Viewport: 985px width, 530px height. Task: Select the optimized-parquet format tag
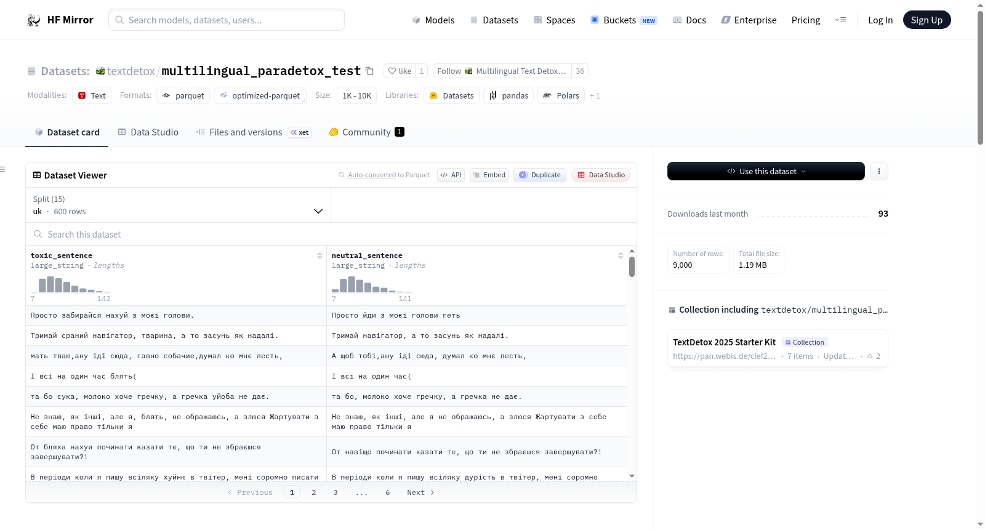pos(260,95)
